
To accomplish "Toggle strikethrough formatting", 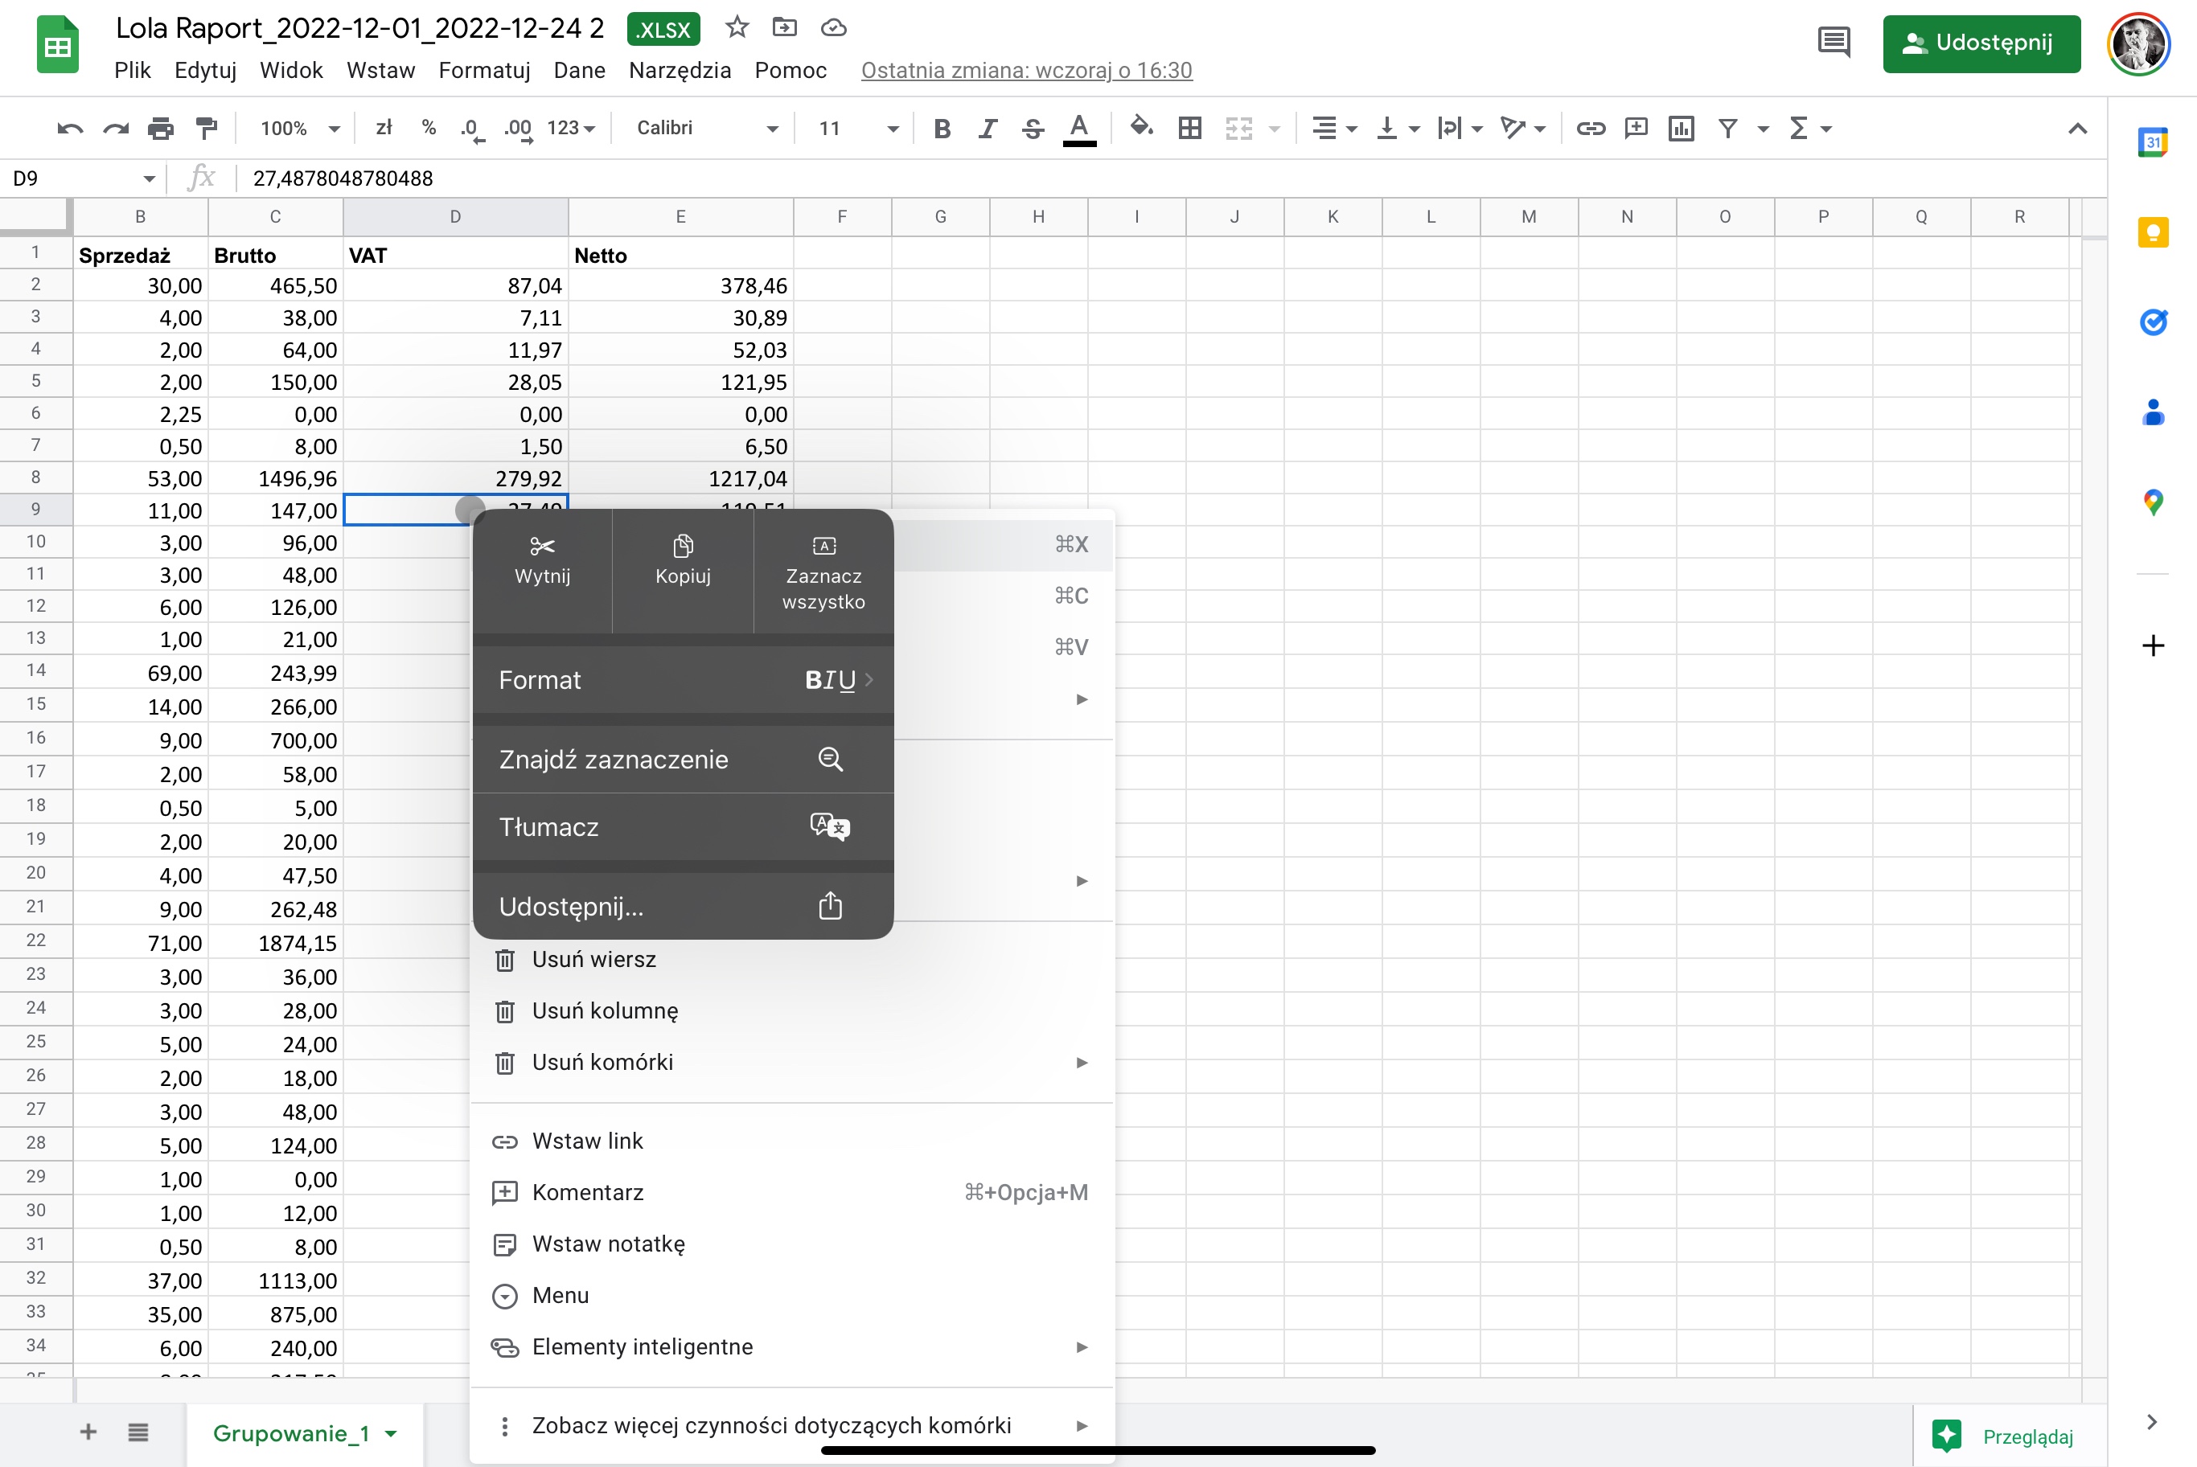I will (x=1032, y=128).
